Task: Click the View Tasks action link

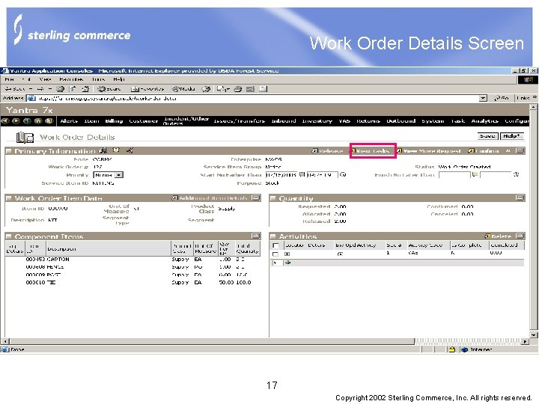Action: coord(373,151)
